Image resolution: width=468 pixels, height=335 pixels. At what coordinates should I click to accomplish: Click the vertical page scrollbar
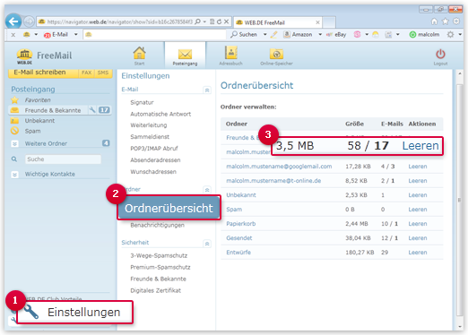tap(460, 200)
